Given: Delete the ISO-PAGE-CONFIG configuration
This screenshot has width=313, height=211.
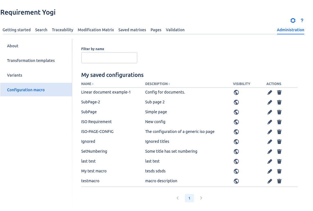Looking at the screenshot, I should 279,132.
